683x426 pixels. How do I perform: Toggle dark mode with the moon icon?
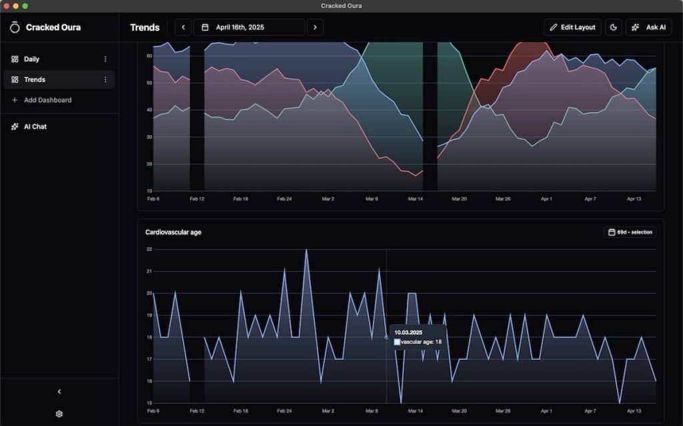[613, 27]
